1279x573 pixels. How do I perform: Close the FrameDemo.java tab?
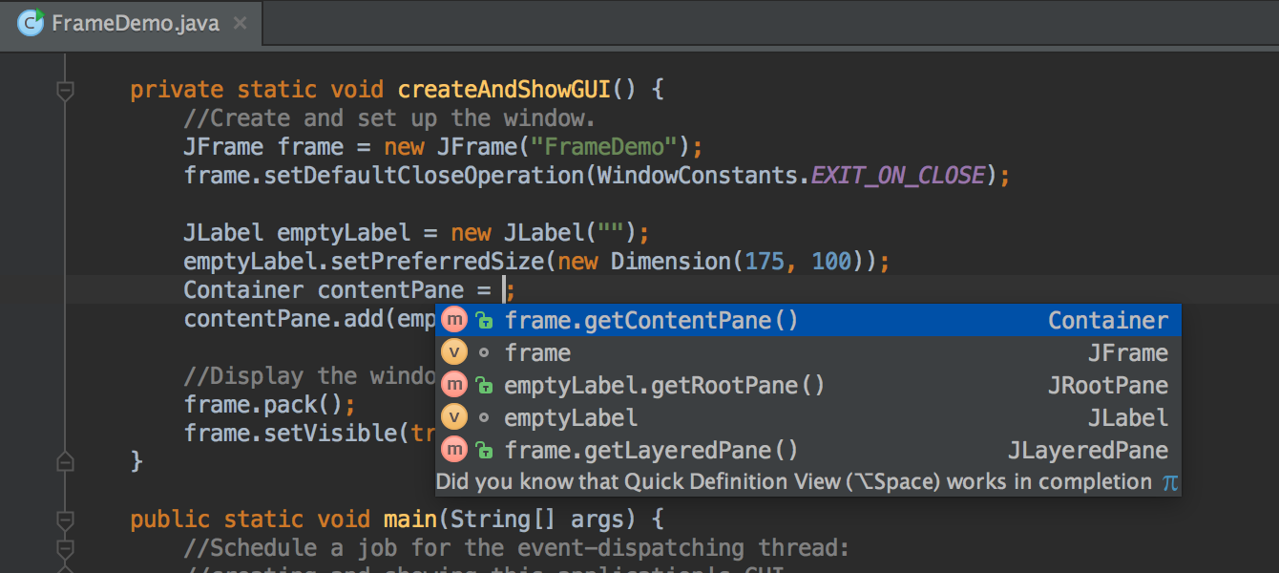tap(241, 25)
